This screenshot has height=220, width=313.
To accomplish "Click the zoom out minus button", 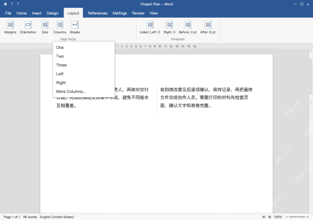I will (x=287, y=217).
